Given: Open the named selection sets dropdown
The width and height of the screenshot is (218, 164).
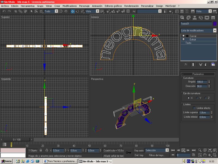Looking at the screenshot, I should coord(160,11).
